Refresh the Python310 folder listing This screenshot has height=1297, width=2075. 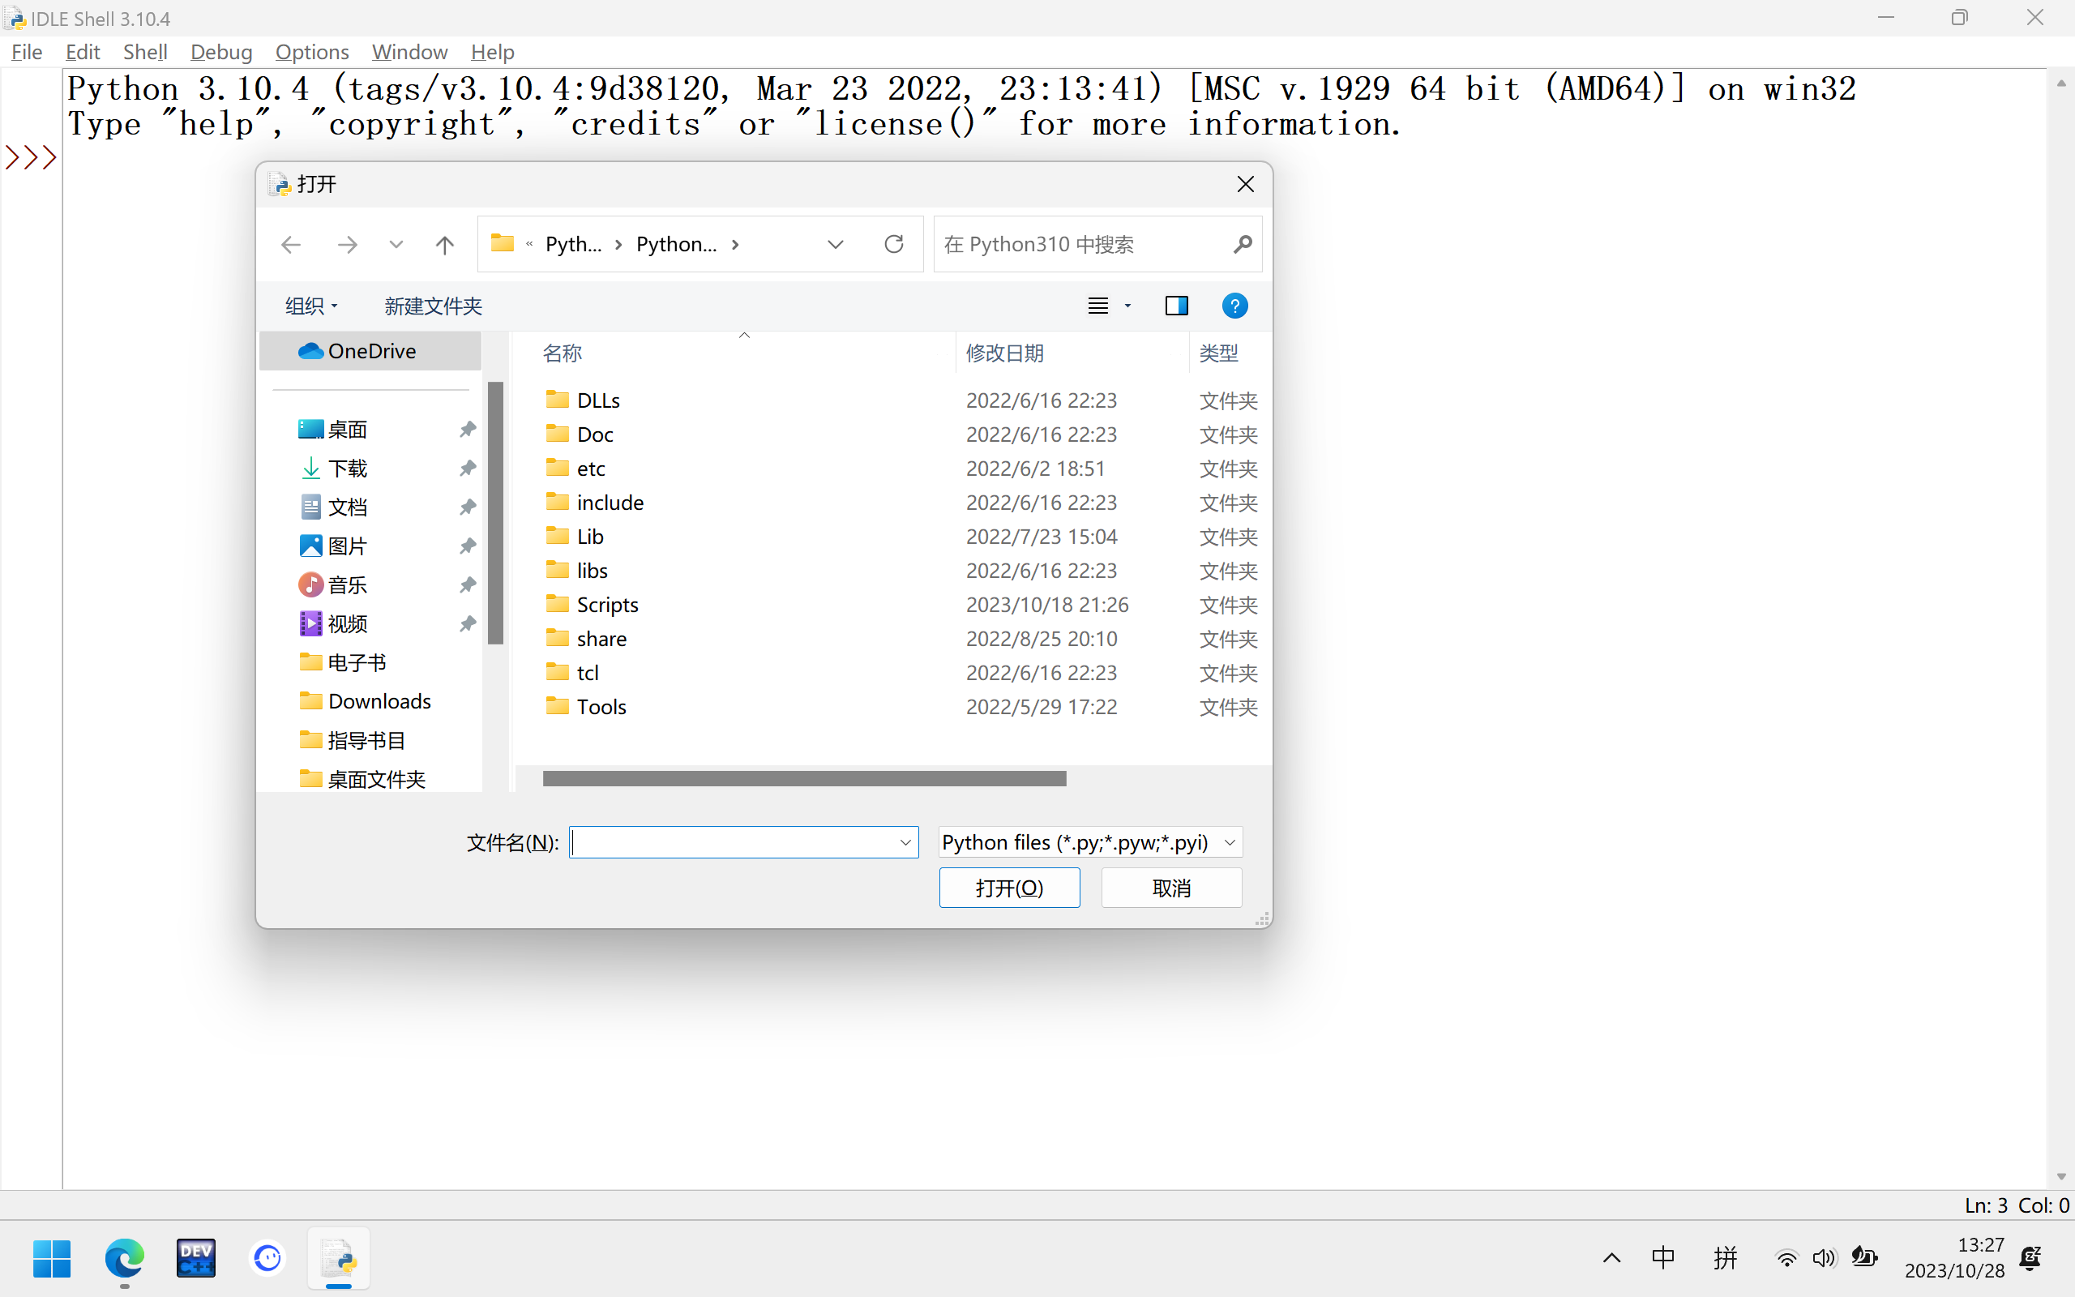893,245
